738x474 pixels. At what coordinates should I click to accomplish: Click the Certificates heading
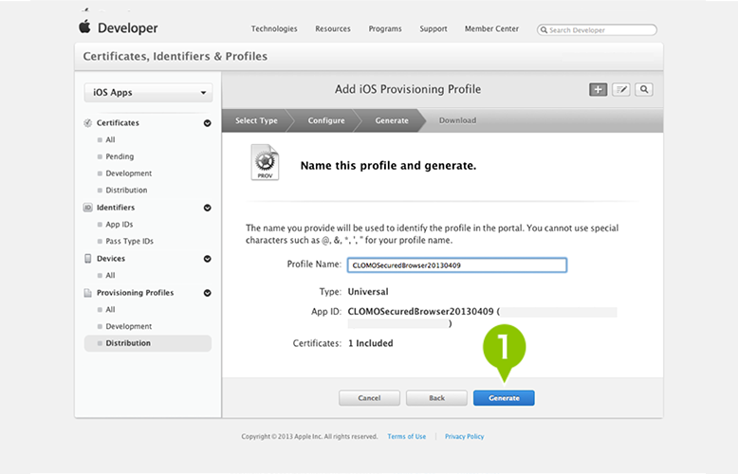click(118, 122)
